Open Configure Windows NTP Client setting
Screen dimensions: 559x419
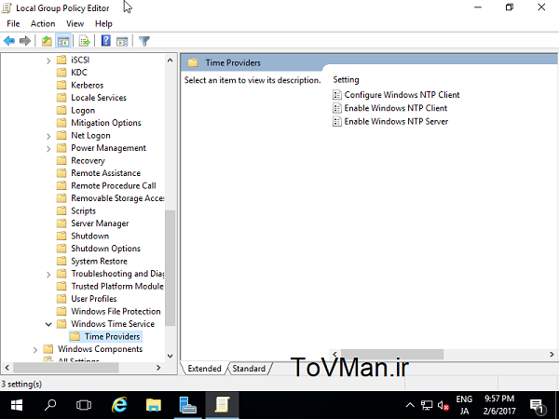(x=402, y=95)
